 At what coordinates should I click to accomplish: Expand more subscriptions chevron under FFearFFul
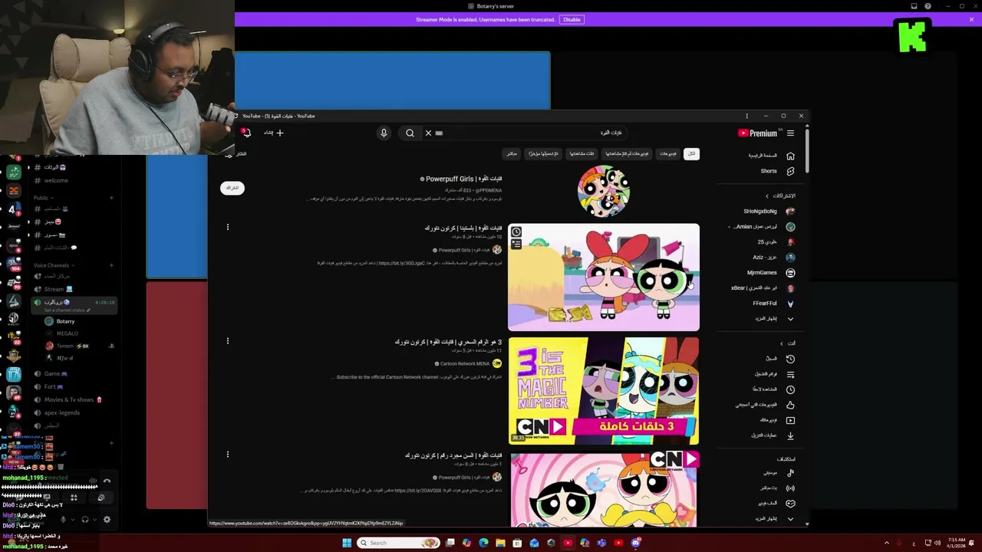click(x=790, y=318)
